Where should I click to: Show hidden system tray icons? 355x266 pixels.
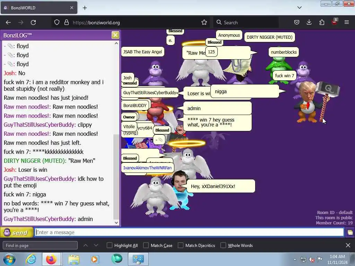295,260
